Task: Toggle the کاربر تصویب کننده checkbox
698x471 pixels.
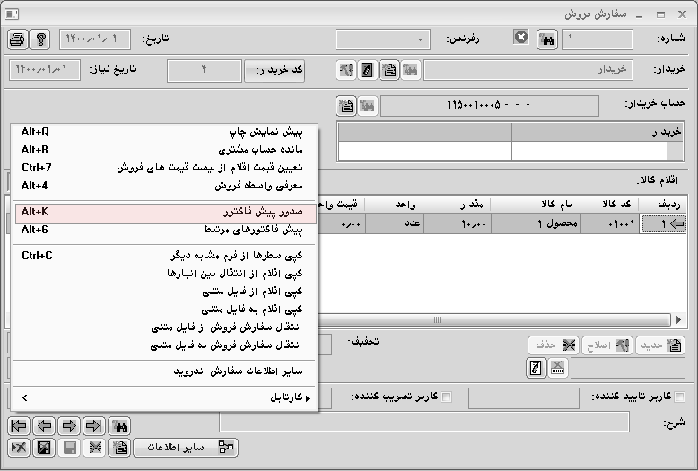Action: click(x=448, y=397)
